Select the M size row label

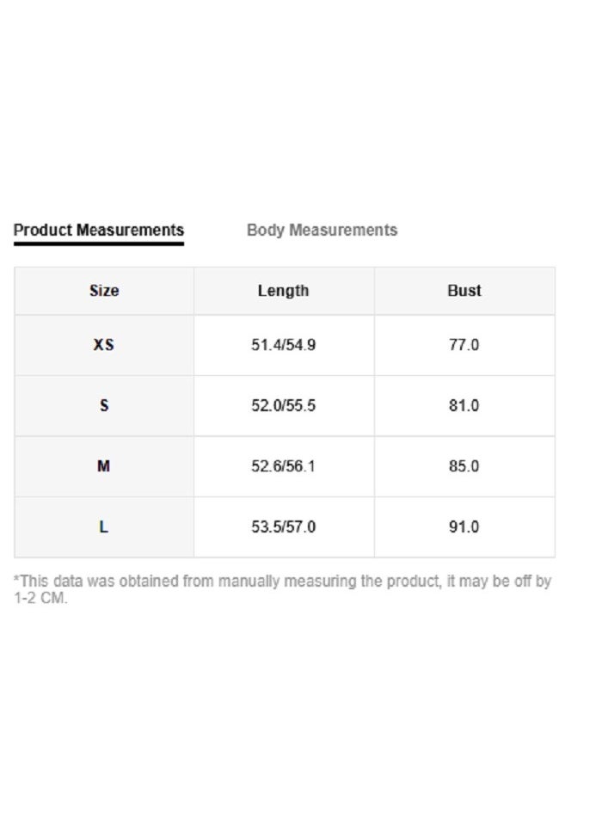pos(103,465)
